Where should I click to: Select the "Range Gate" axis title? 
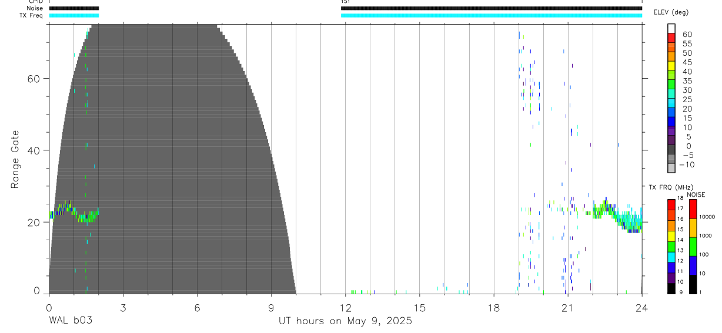click(x=15, y=159)
